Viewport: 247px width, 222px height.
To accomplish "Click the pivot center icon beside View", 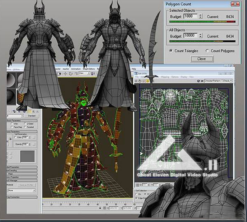I will point(93,74).
